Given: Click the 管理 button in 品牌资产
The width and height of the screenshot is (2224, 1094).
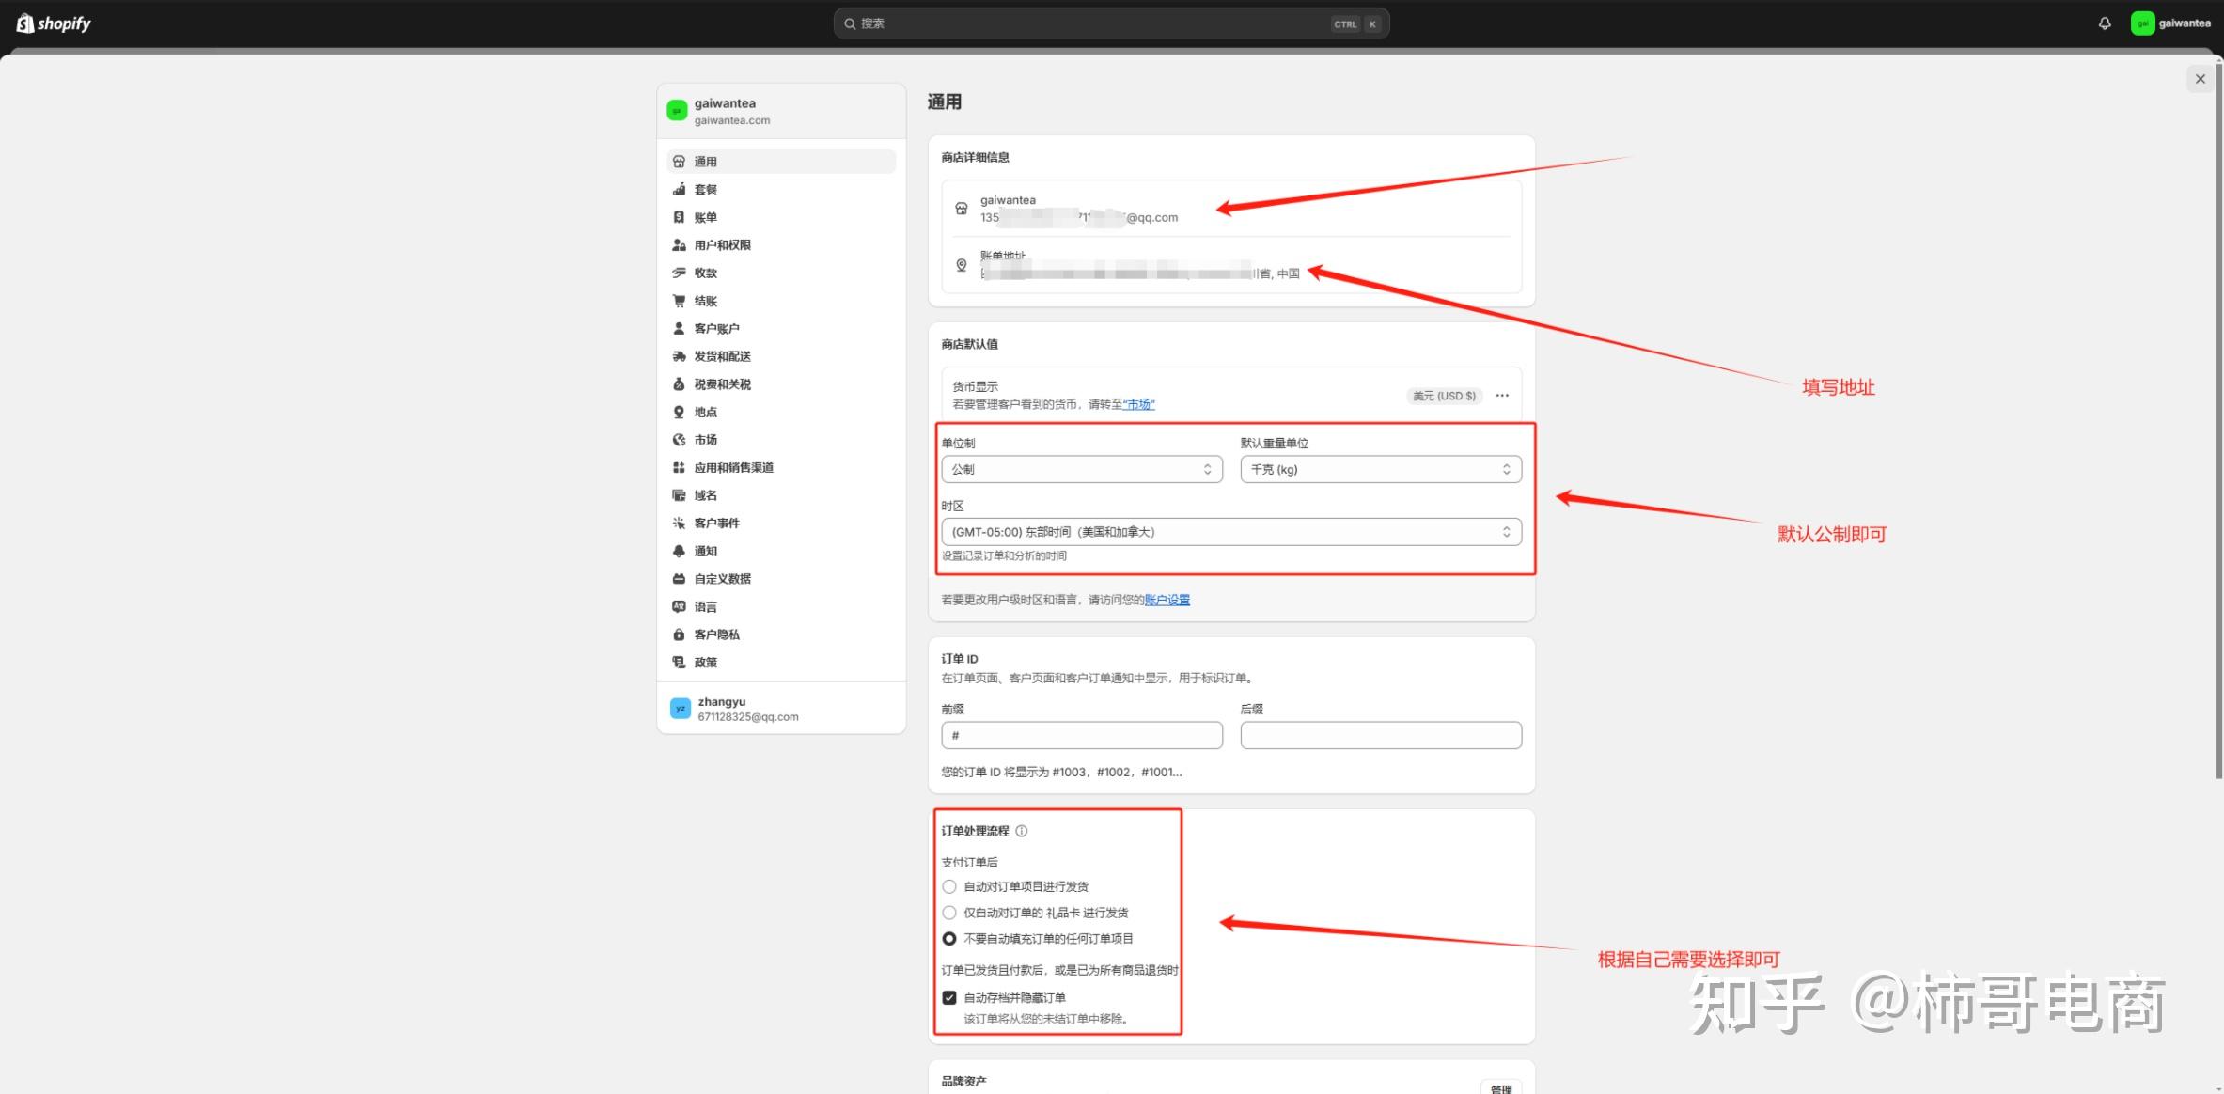Looking at the screenshot, I should [x=1501, y=1088].
